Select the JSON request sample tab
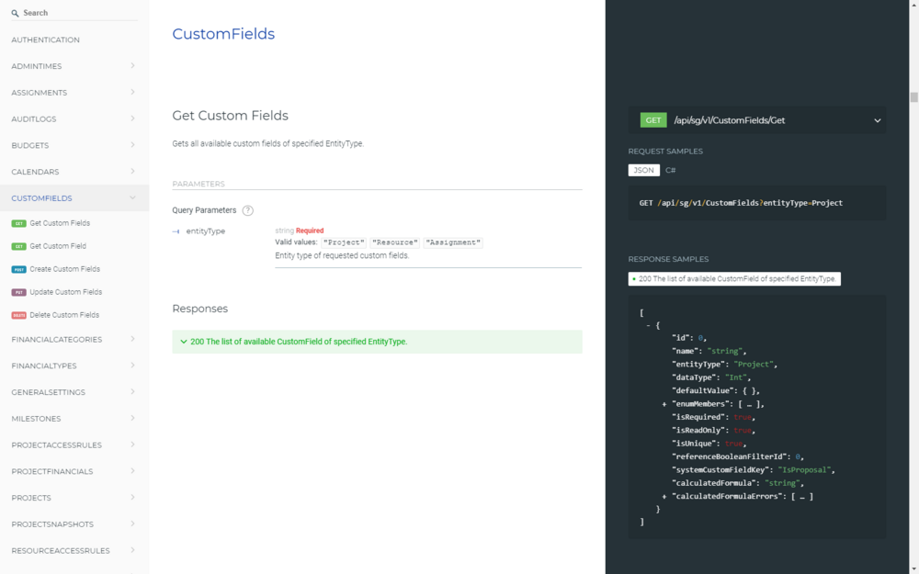 pos(643,171)
